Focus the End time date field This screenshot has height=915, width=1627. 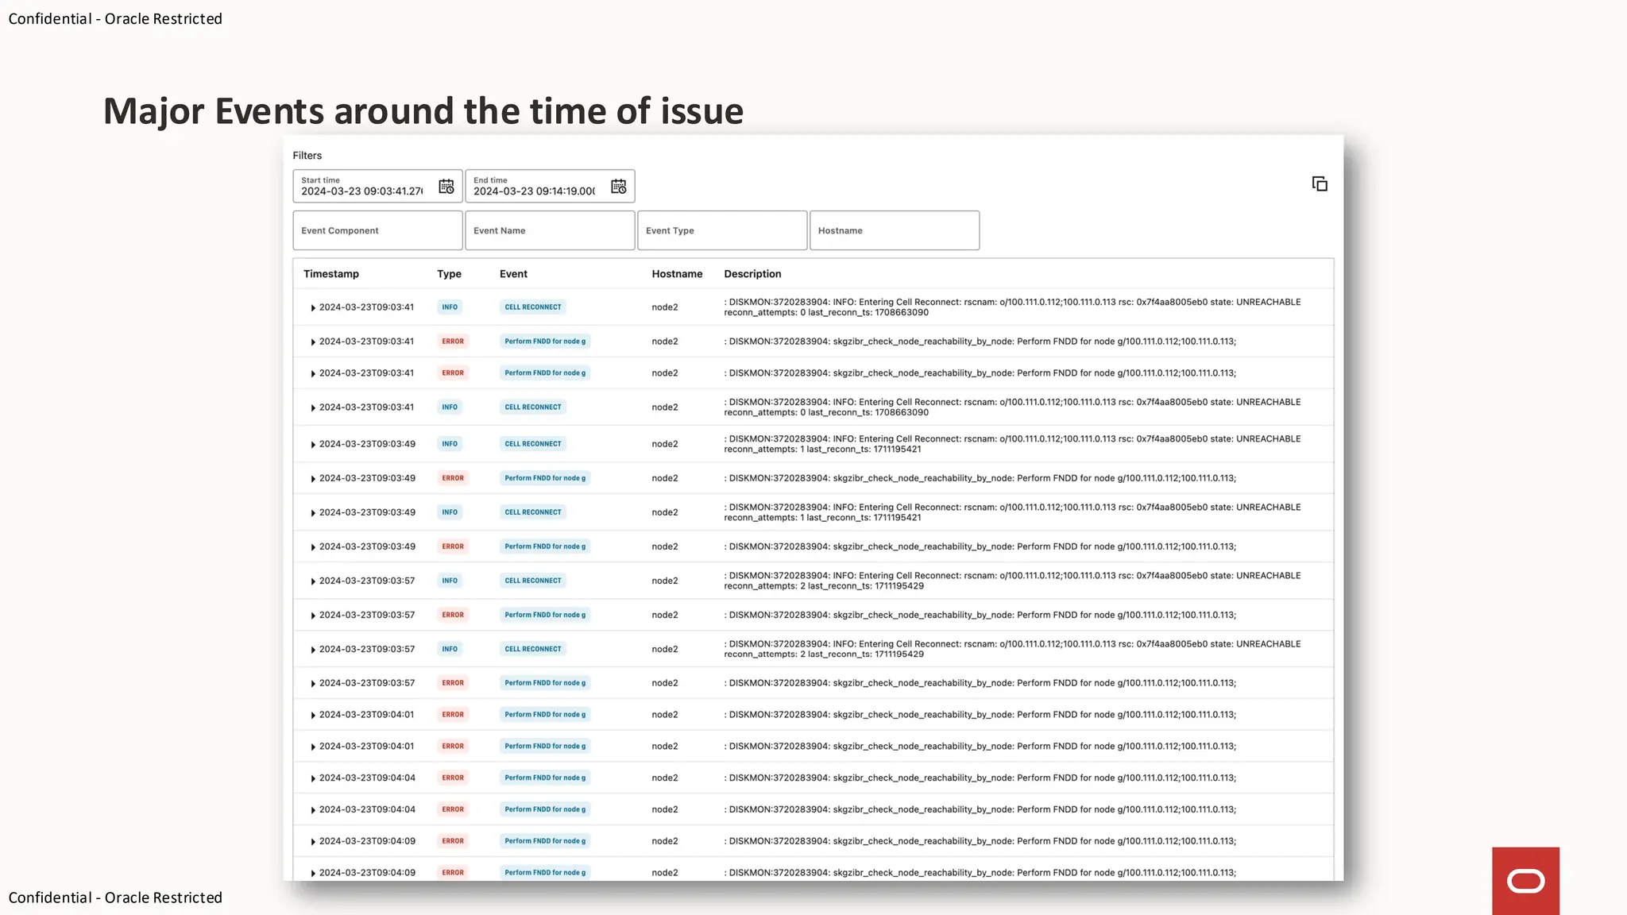point(550,186)
